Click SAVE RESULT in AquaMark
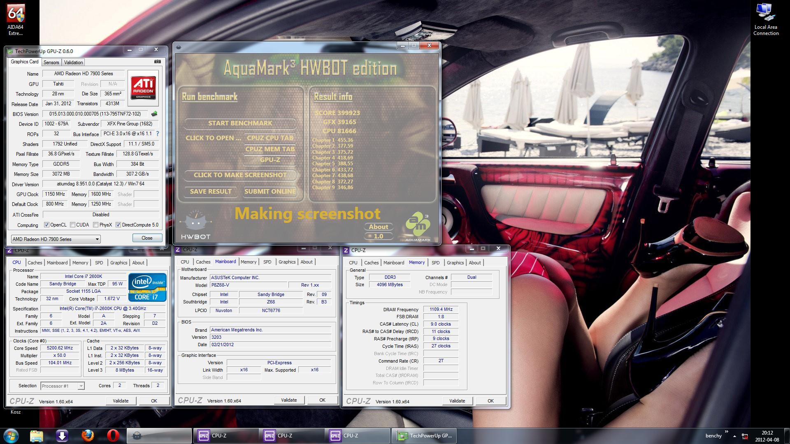The width and height of the screenshot is (790, 444). 211,191
